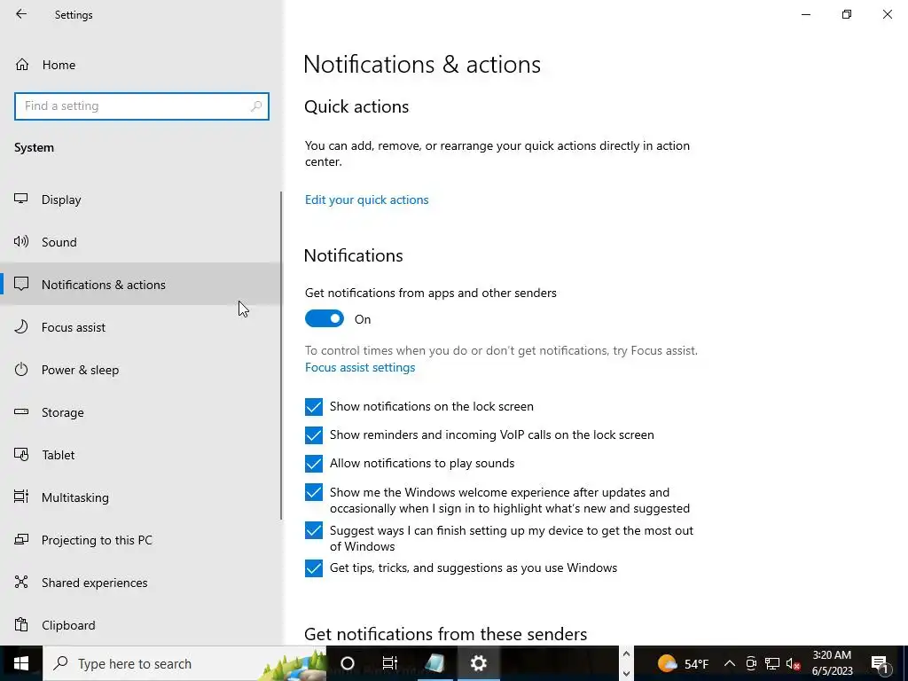This screenshot has width=908, height=681.
Task: Click the Display monitor icon in sidebar
Action: pos(21,199)
